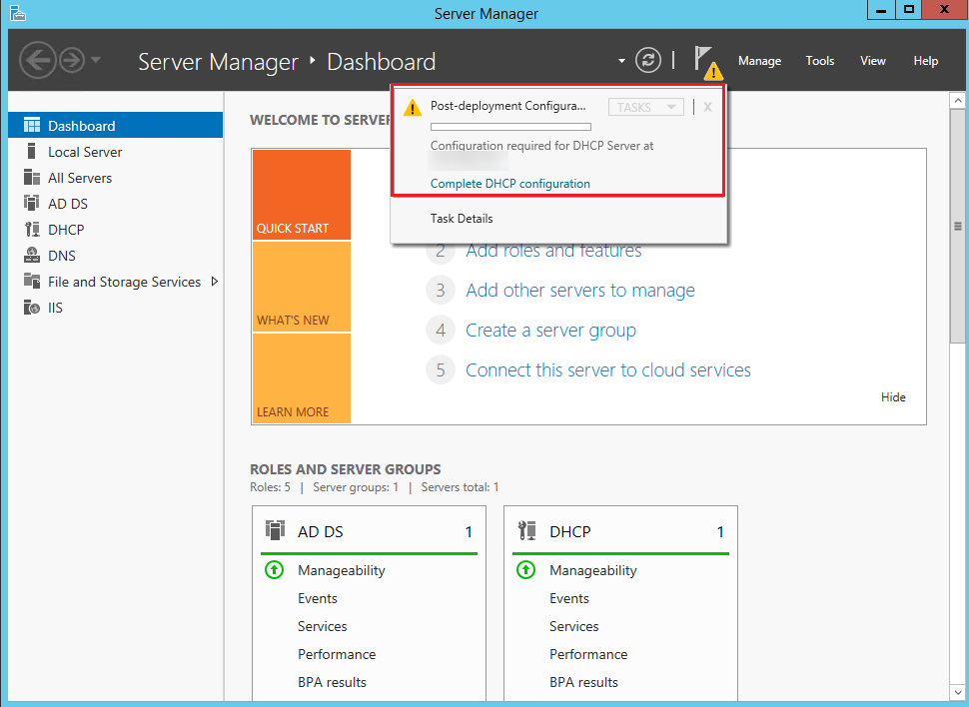Expand File and Storage Services arrow
This screenshot has height=707, width=969.
[215, 282]
